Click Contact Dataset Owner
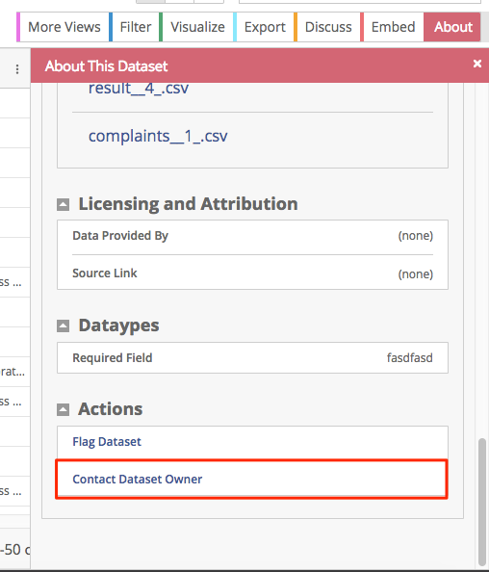This screenshot has width=489, height=572. [137, 479]
